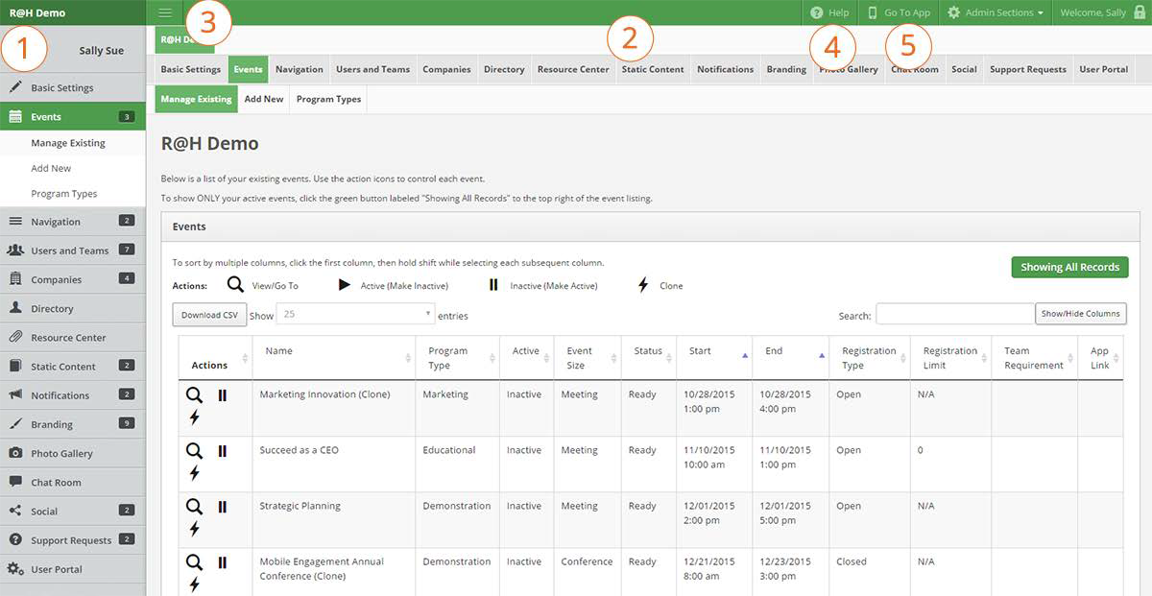Open the Static Content top tab
Viewport: 1152px width, 596px height.
pos(653,69)
